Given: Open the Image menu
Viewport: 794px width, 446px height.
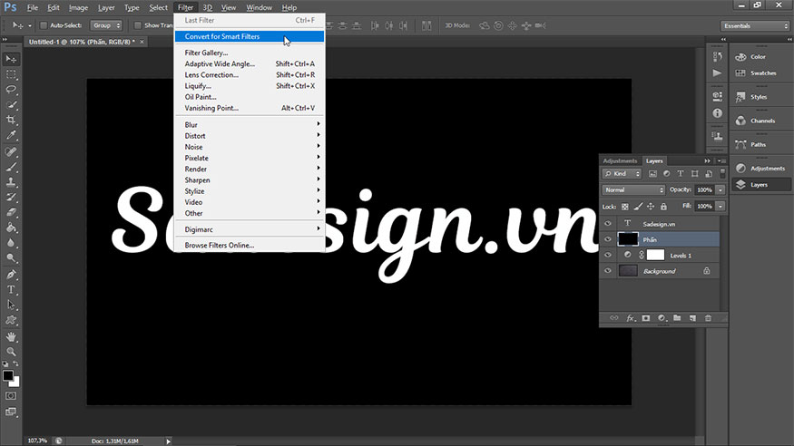Looking at the screenshot, I should click(x=78, y=7).
